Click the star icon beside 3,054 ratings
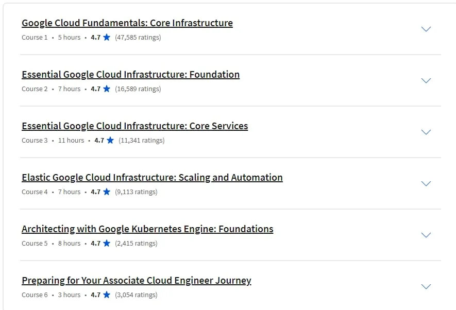 coord(107,295)
